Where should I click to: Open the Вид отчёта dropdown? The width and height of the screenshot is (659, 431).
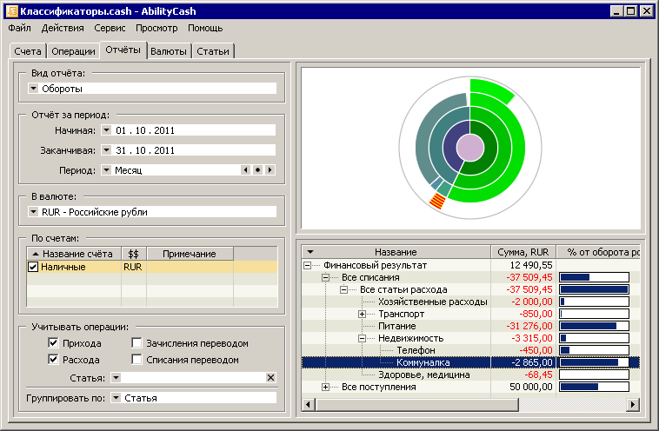click(33, 88)
